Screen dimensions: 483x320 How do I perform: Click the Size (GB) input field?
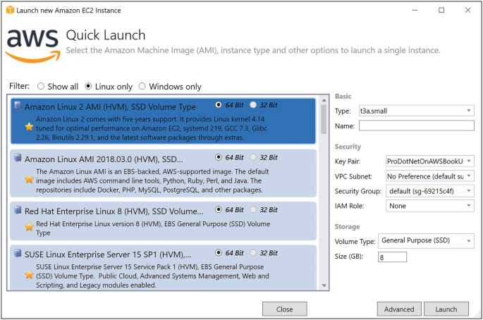coord(392,257)
